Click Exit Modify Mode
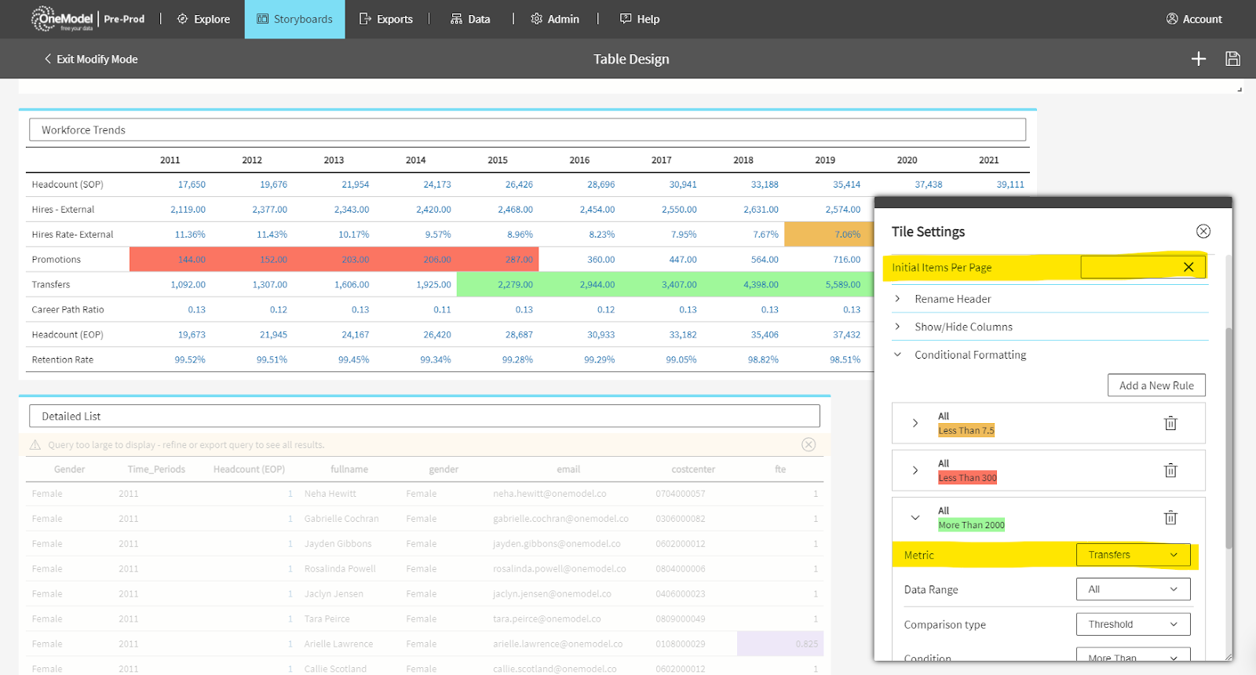This screenshot has height=675, width=1256. tap(90, 59)
